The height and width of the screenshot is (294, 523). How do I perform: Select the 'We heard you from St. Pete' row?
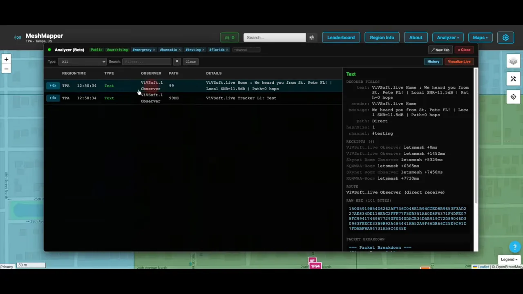pos(193,86)
